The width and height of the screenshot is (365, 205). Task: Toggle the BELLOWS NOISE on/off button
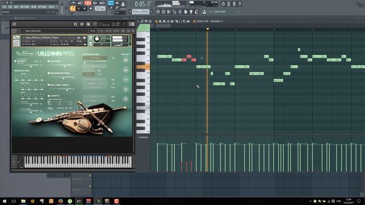click(x=48, y=85)
